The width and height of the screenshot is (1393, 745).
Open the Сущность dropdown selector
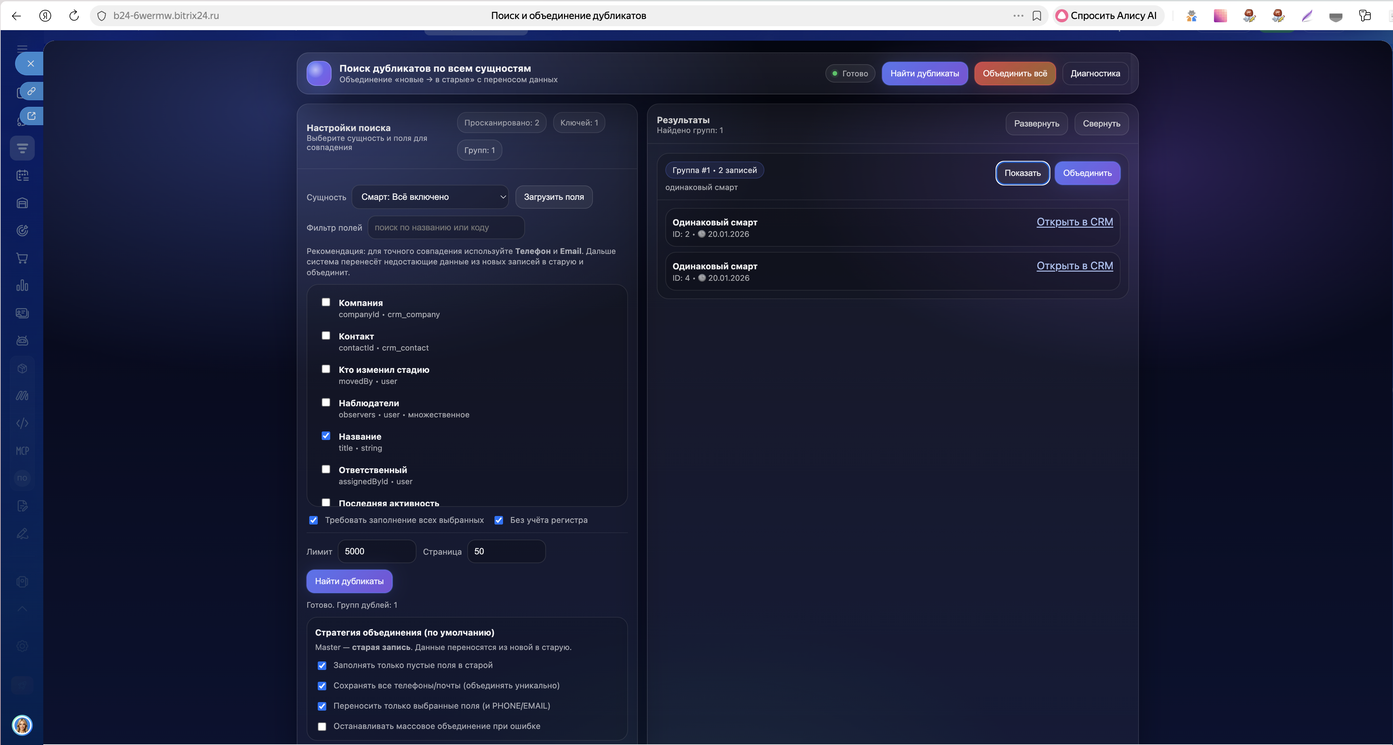[430, 197]
